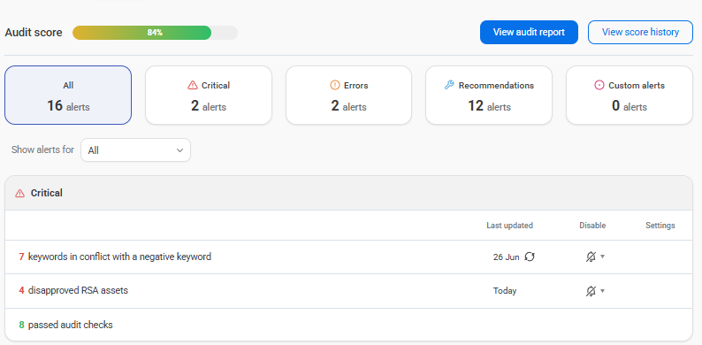Click the Critical card triangle icon
The image size is (702, 345).
click(193, 85)
